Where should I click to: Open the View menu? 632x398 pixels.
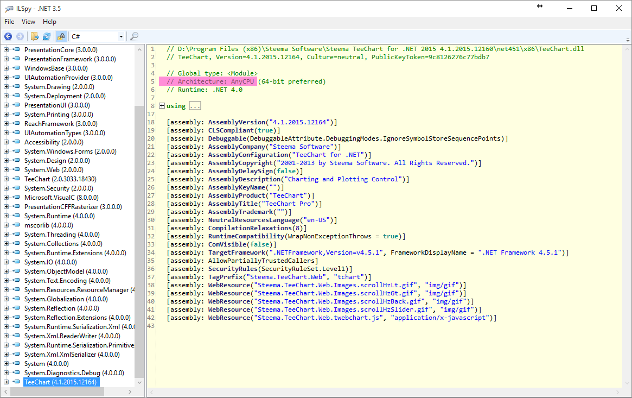pyautogui.click(x=28, y=22)
